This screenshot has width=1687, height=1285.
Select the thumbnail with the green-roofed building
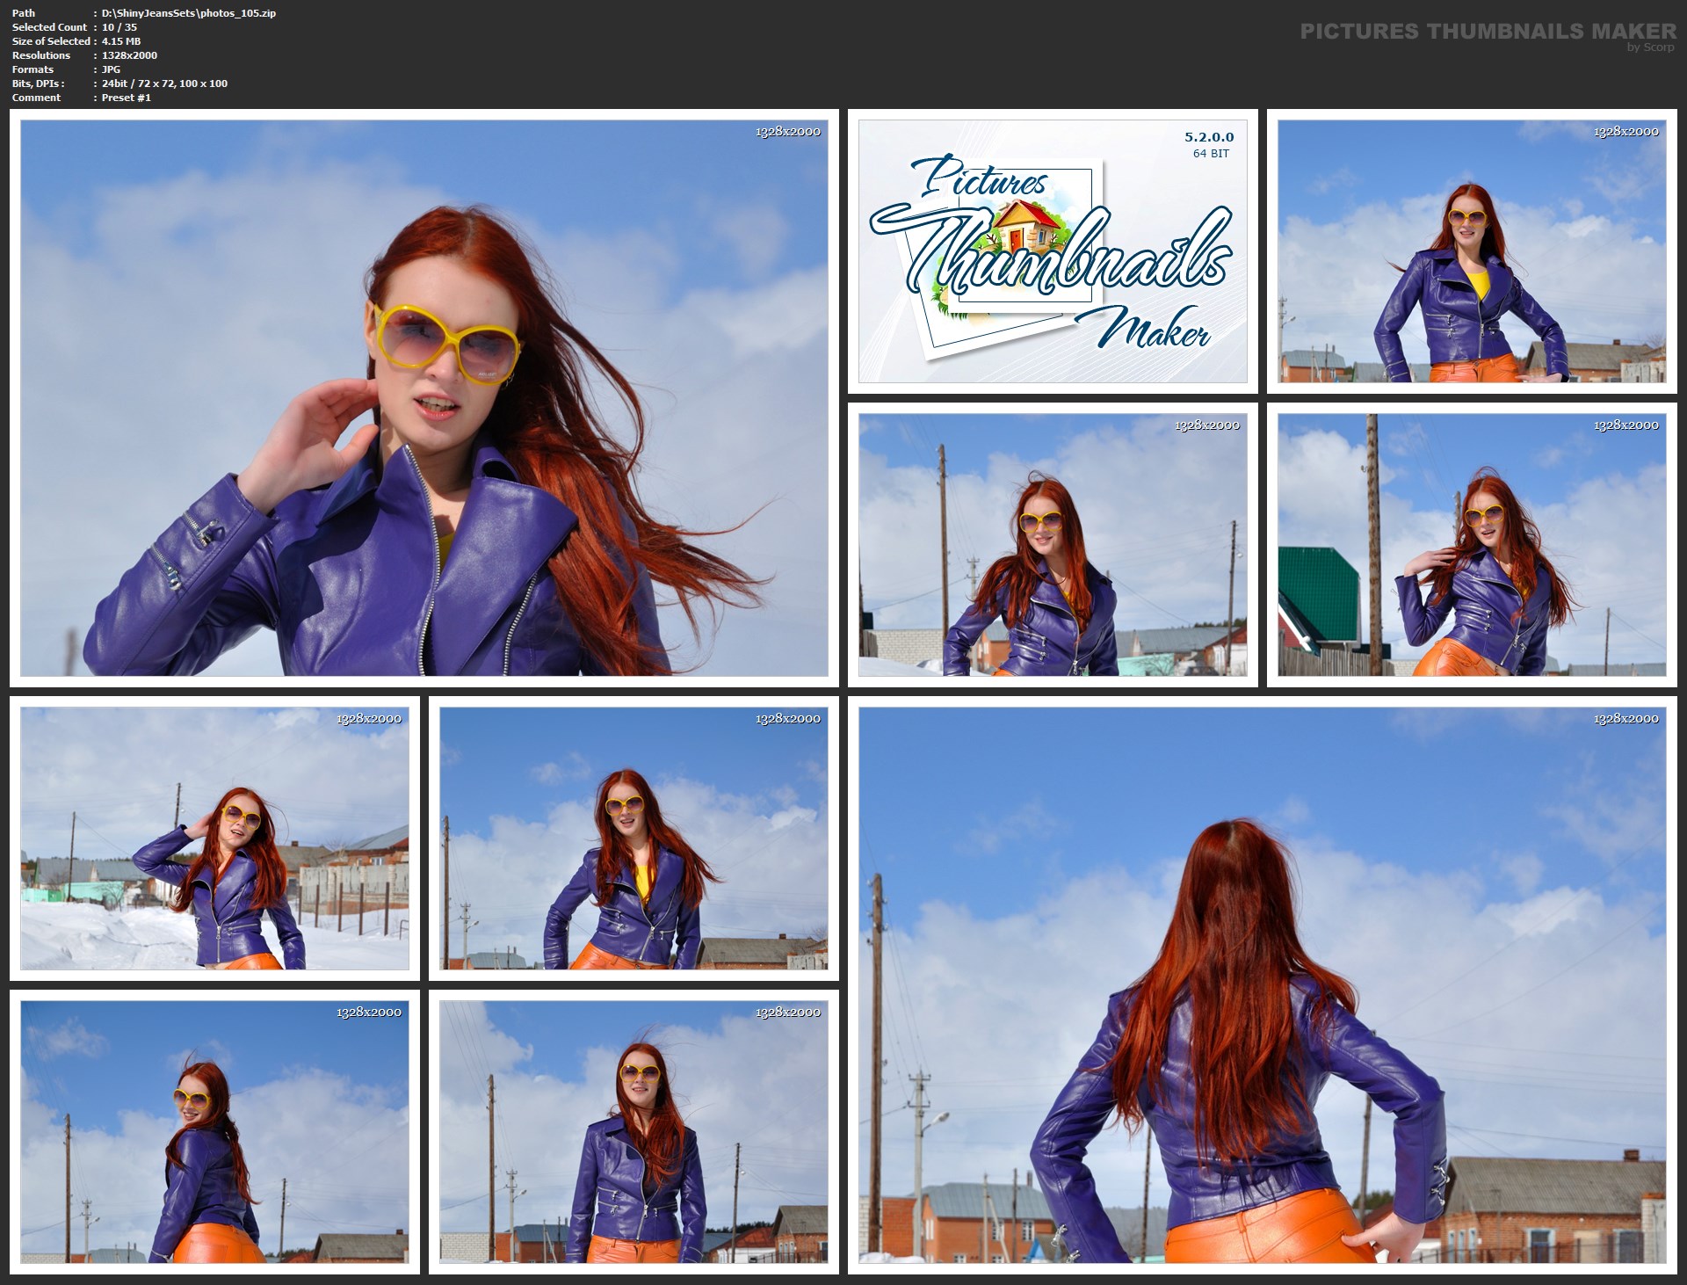coord(1472,545)
